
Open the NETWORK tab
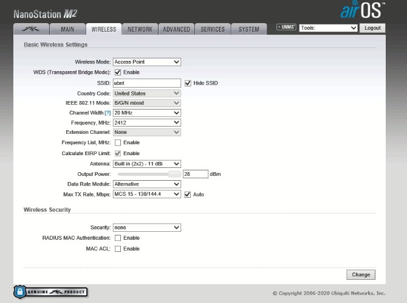pos(140,29)
